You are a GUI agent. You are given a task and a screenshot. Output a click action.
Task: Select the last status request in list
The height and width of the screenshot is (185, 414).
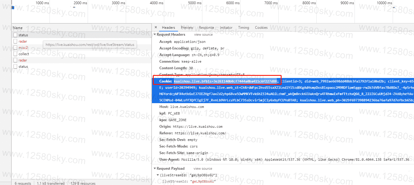click(x=23, y=67)
